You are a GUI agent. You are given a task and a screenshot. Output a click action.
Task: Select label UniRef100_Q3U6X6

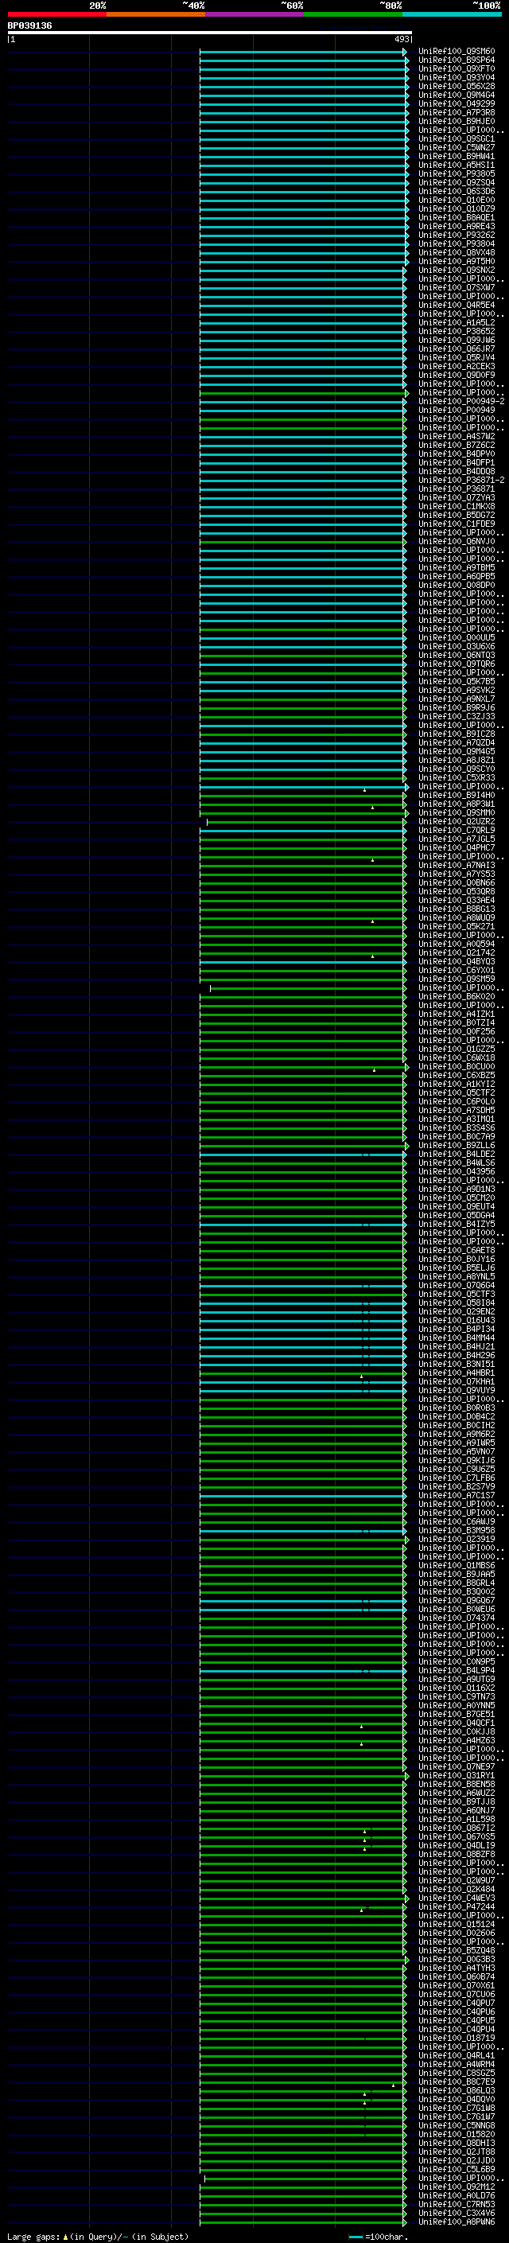coord(456,646)
